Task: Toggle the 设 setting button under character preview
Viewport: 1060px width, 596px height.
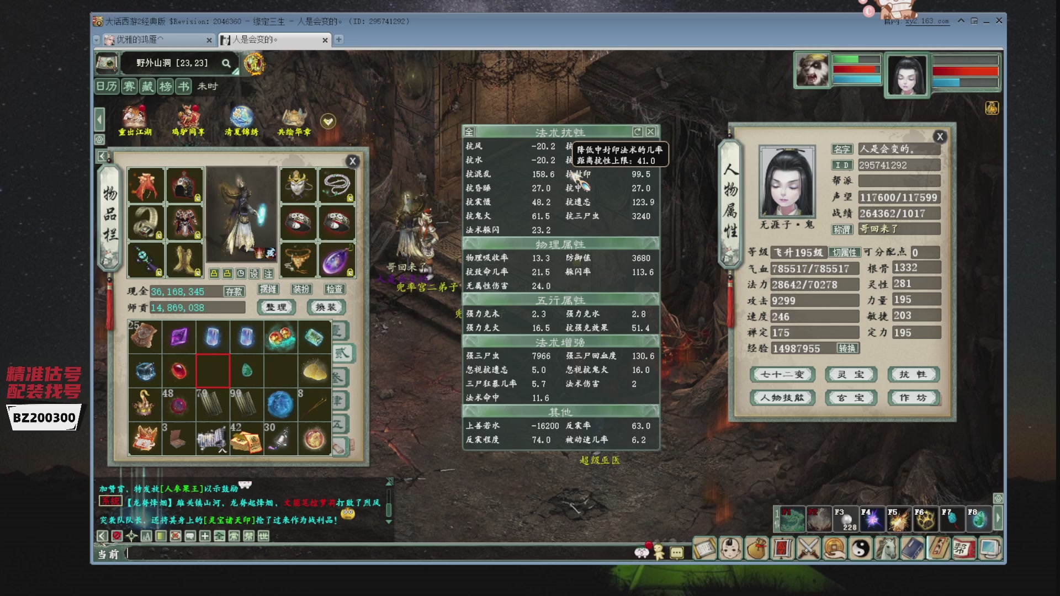Action: [x=254, y=274]
